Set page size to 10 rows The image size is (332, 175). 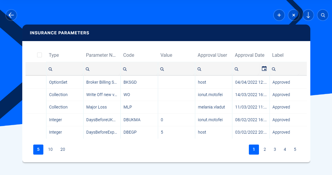pyautogui.click(x=50, y=150)
